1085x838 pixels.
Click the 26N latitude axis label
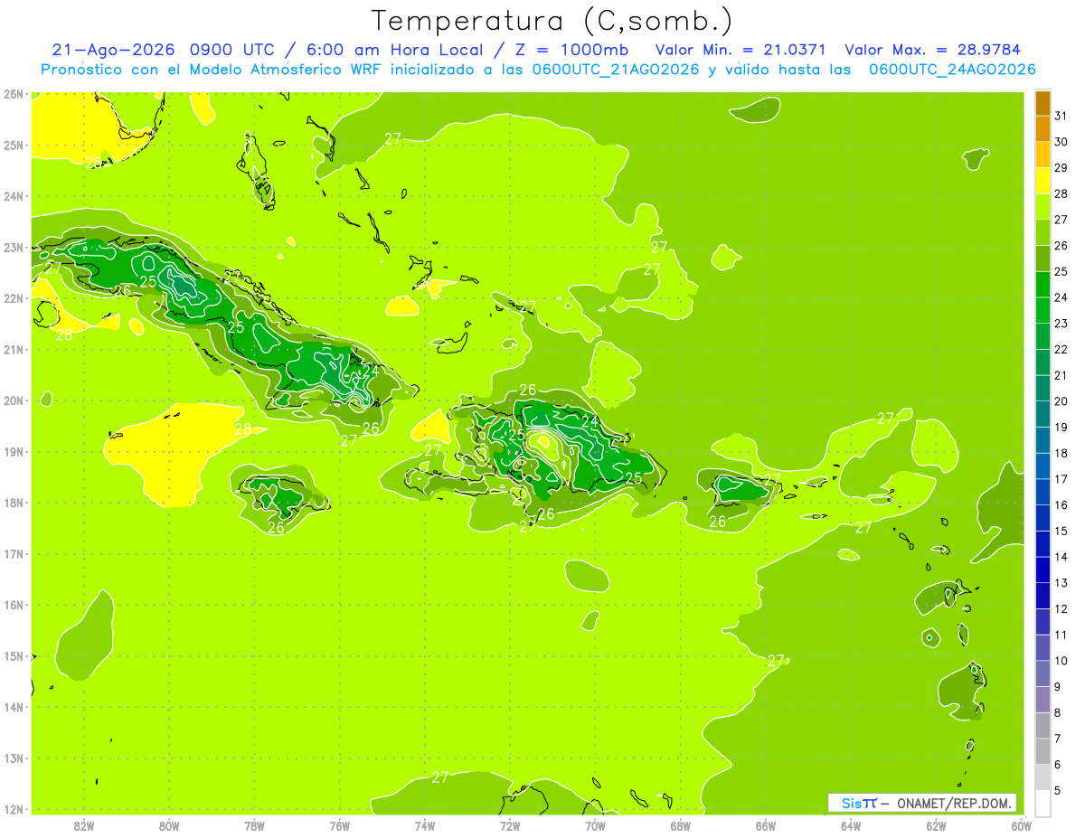pos(13,94)
